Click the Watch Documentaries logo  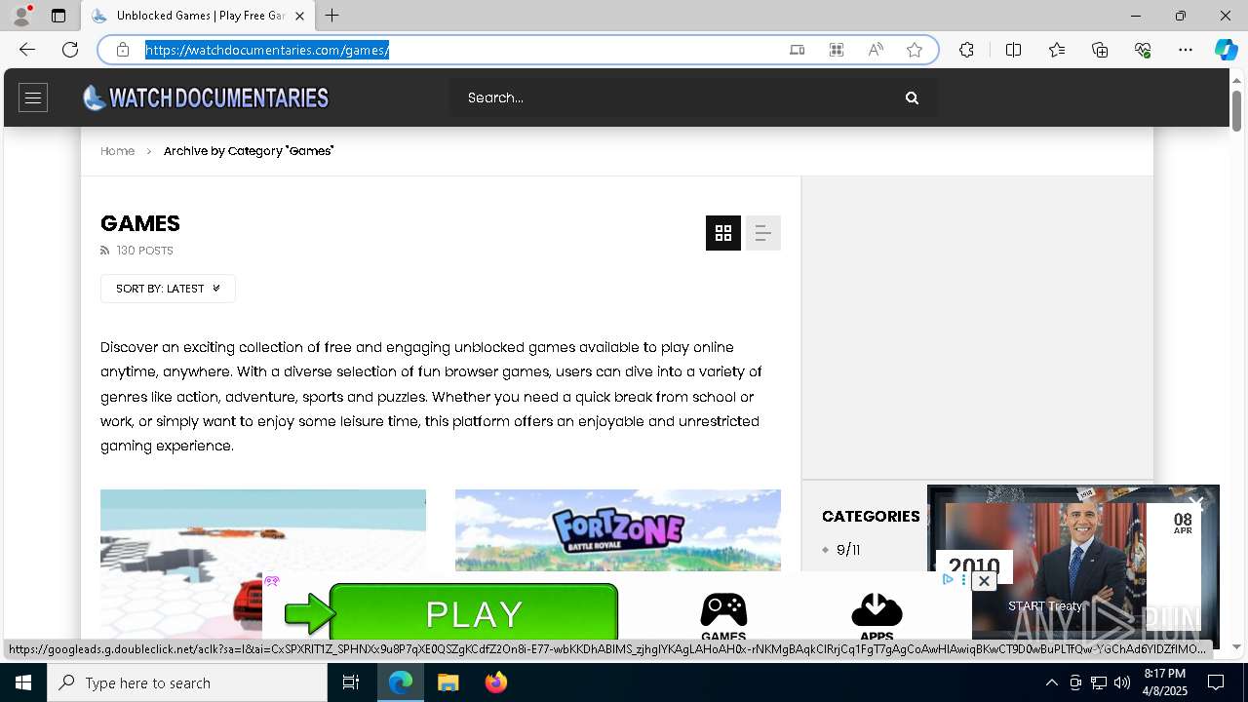(206, 97)
